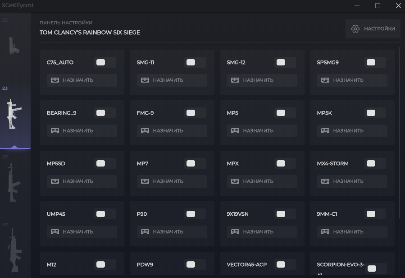Select the pistol category icon numbered 22
The width and height of the screenshot is (405, 278).
[14, 46]
